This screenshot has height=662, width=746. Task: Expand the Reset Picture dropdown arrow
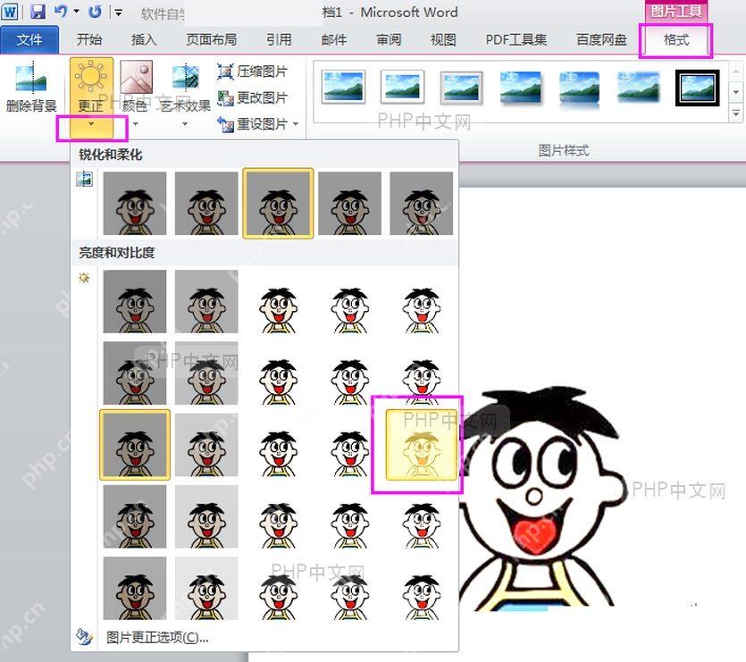[296, 124]
